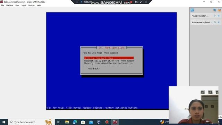Click the Mouse integration notification text
The height and width of the screenshot is (125, 222).
(200, 16)
